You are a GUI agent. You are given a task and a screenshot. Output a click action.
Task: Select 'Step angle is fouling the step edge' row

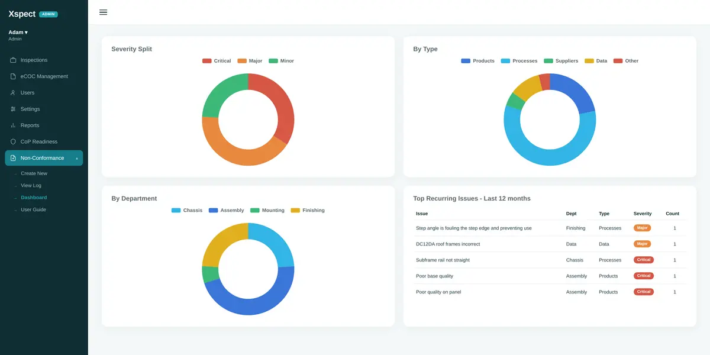coord(550,228)
